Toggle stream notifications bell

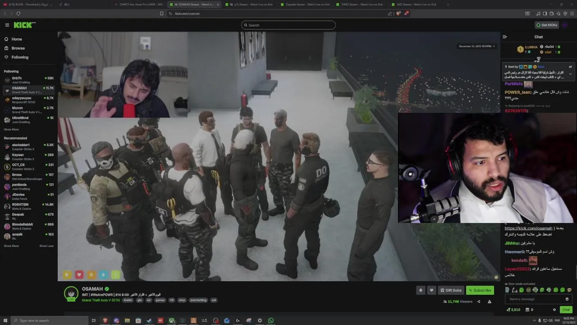(421, 290)
